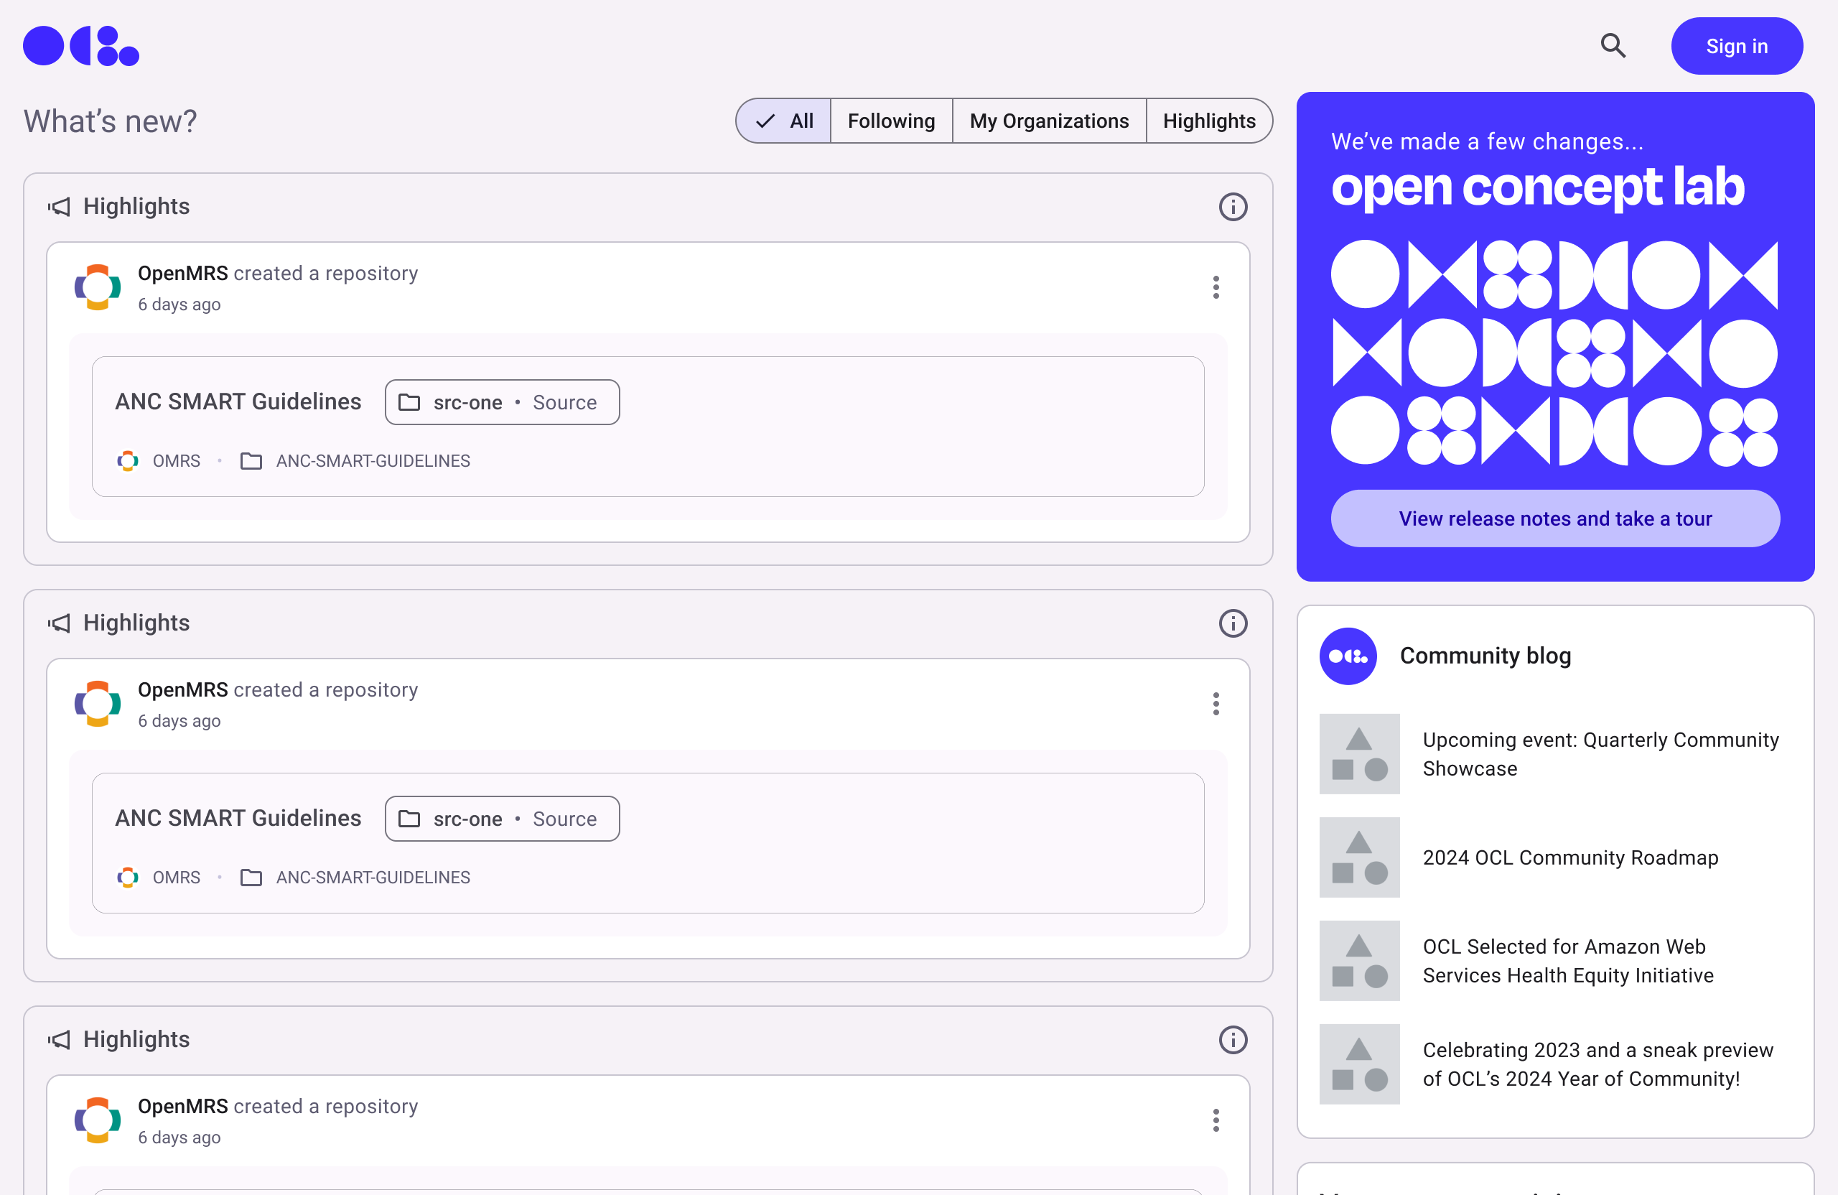1838x1195 pixels.
Task: Open three-dot menu on second OpenMRS post
Action: pos(1216,704)
